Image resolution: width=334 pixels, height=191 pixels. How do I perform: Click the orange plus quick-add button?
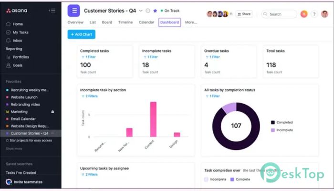click(304, 14)
